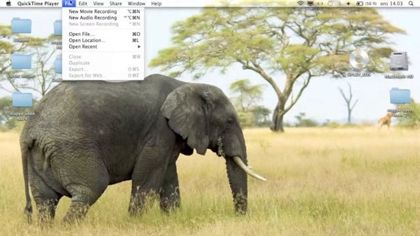The image size is (420, 236).
Task: Expand the Open Recent submenu
Action: pyautogui.click(x=103, y=47)
